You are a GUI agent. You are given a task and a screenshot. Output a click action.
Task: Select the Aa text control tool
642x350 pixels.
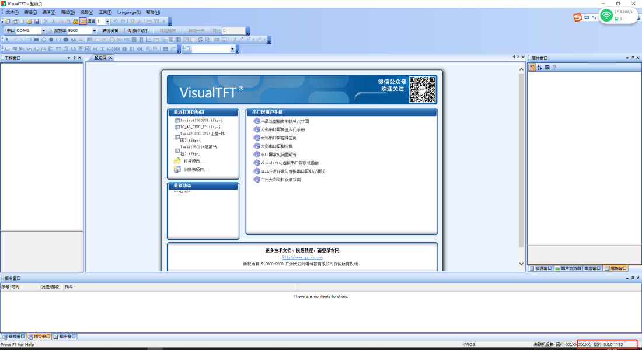74,40
